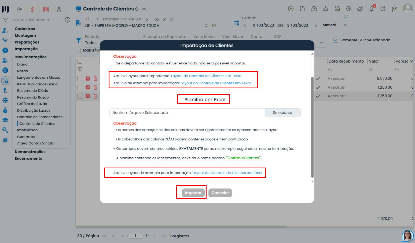Toggle the select-all checkbox in table header

[x=80, y=61]
